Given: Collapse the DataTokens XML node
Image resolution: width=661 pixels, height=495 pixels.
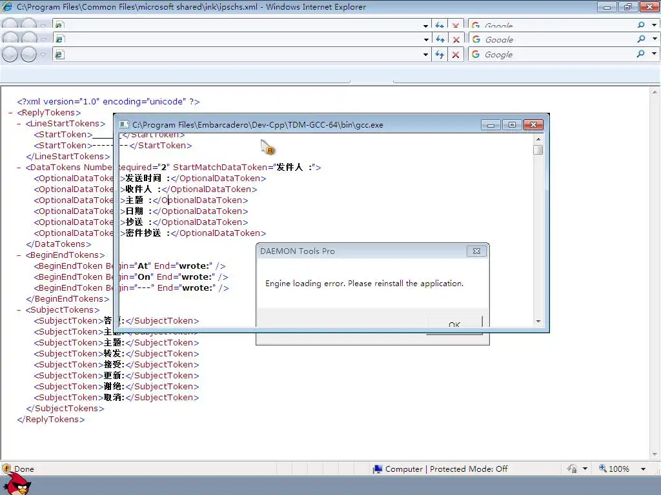Looking at the screenshot, I should click(19, 168).
